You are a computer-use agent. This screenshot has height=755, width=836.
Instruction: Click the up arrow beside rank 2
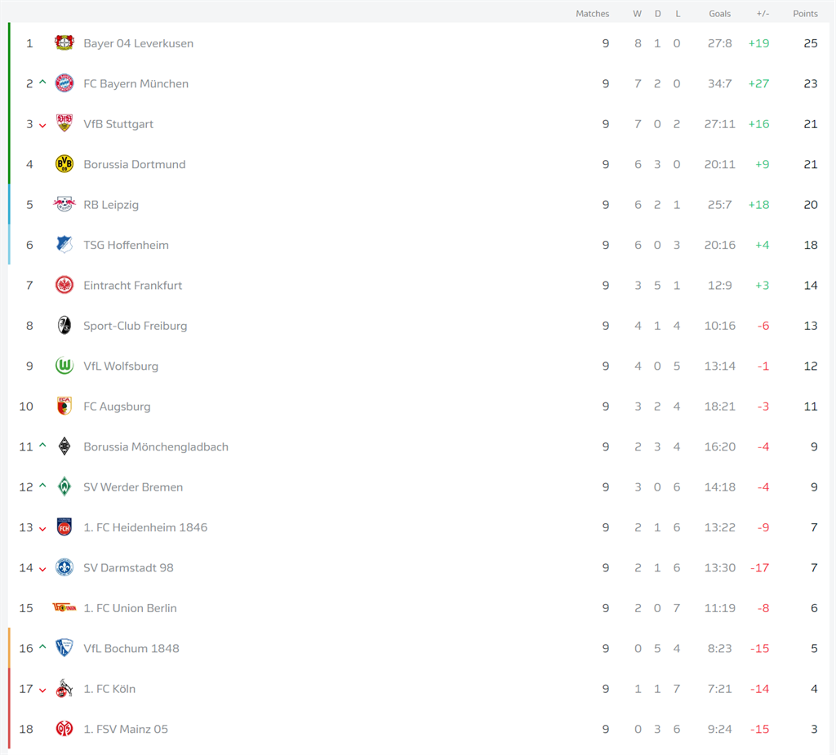click(42, 82)
